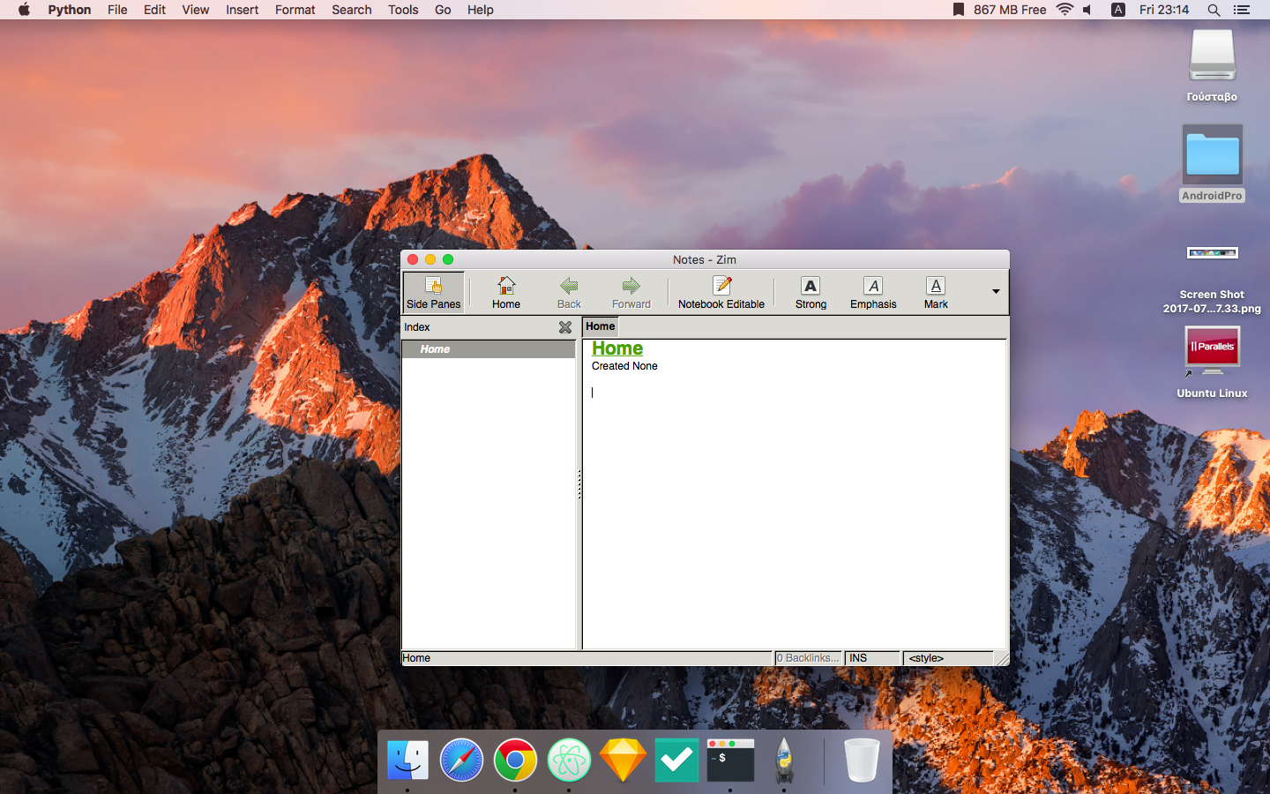Screen dimensions: 1270x794
Task: Launch Google Chrome from the Dock
Action: pos(515,760)
